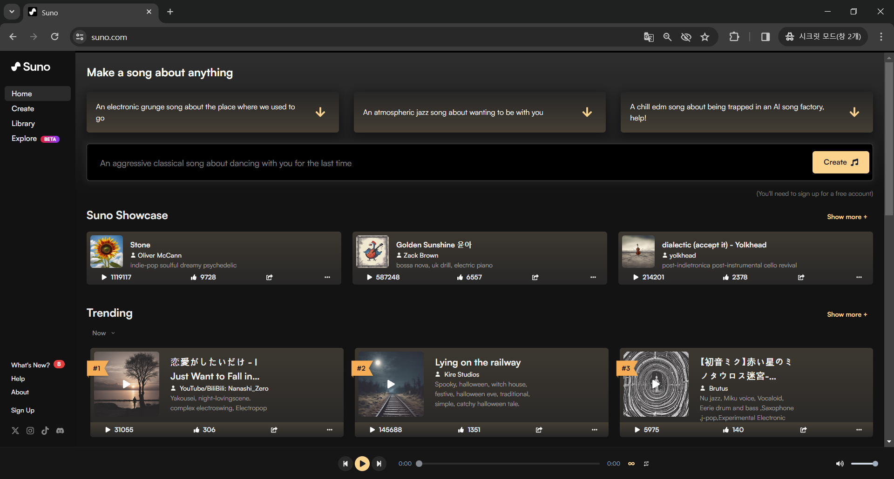Viewport: 894px width, 479px height.
Task: Share the dialectic (accept it) song
Action: click(801, 277)
